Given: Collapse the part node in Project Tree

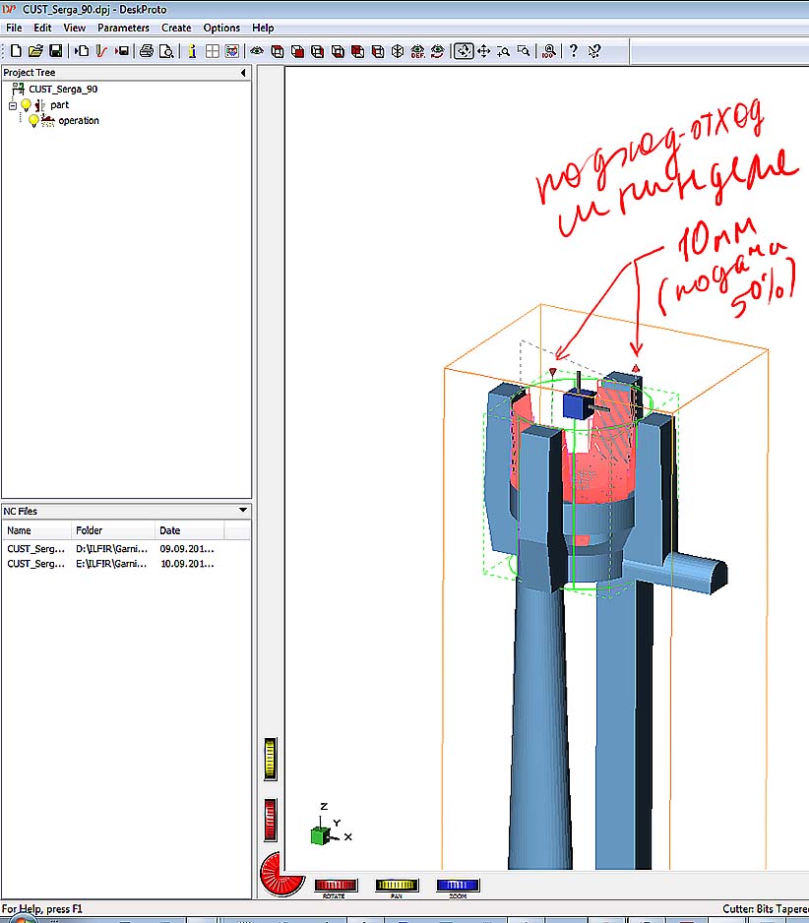Looking at the screenshot, I should point(13,105).
